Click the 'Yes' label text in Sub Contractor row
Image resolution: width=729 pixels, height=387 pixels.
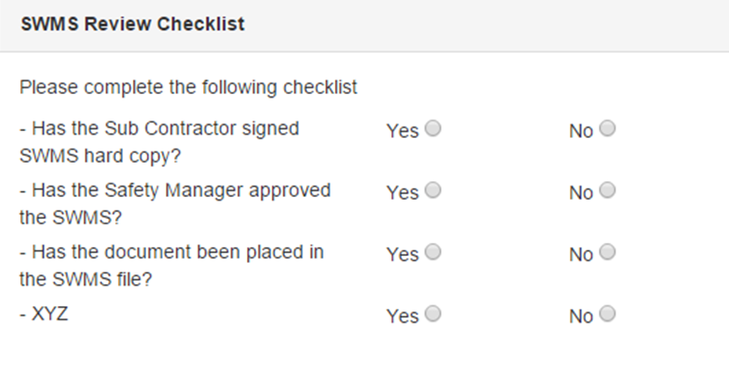pyautogui.click(x=402, y=131)
